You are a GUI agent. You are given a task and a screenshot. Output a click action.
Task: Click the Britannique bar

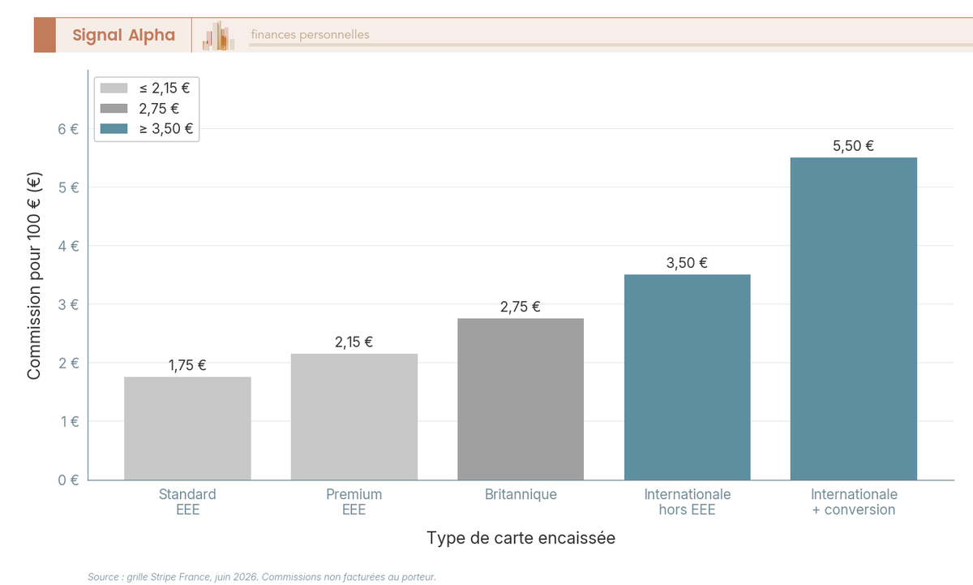521,399
